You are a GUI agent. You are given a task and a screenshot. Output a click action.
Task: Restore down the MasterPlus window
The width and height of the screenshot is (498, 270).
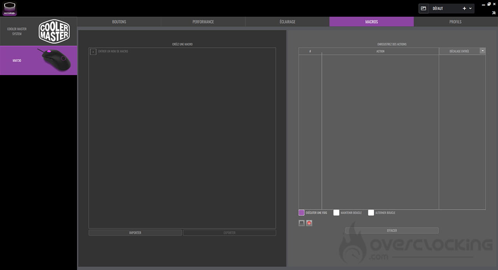click(x=489, y=4)
